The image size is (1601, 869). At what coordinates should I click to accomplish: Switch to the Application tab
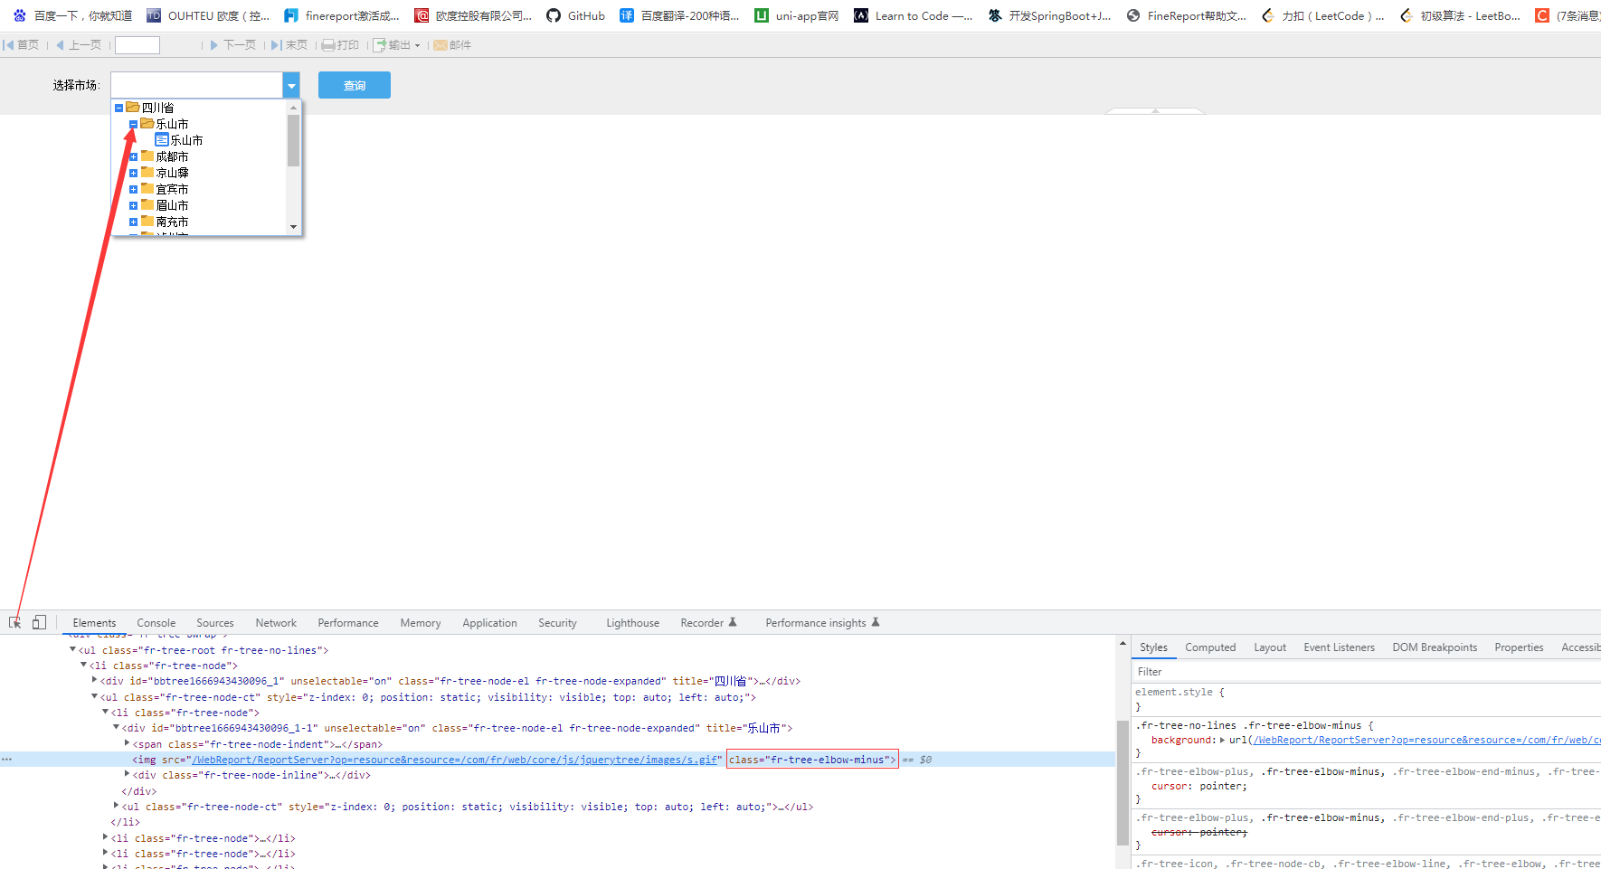point(489,623)
